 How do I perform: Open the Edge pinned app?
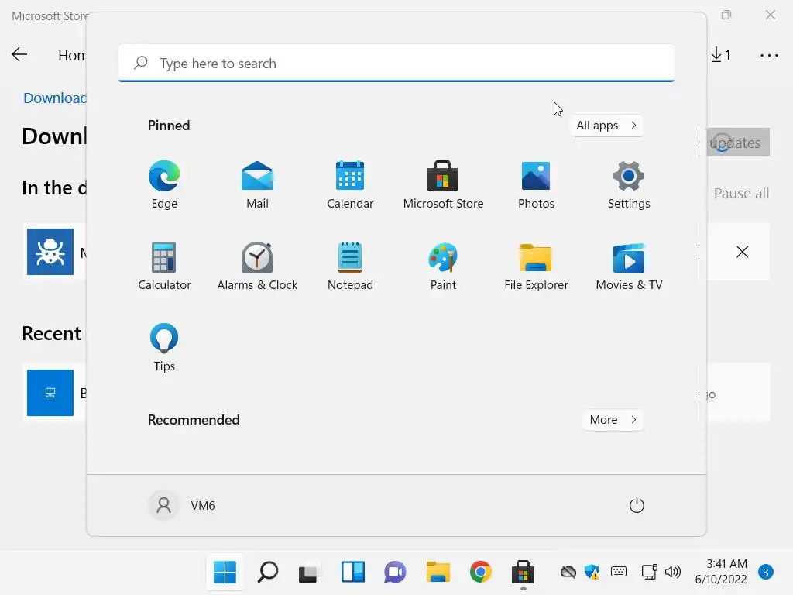point(164,184)
